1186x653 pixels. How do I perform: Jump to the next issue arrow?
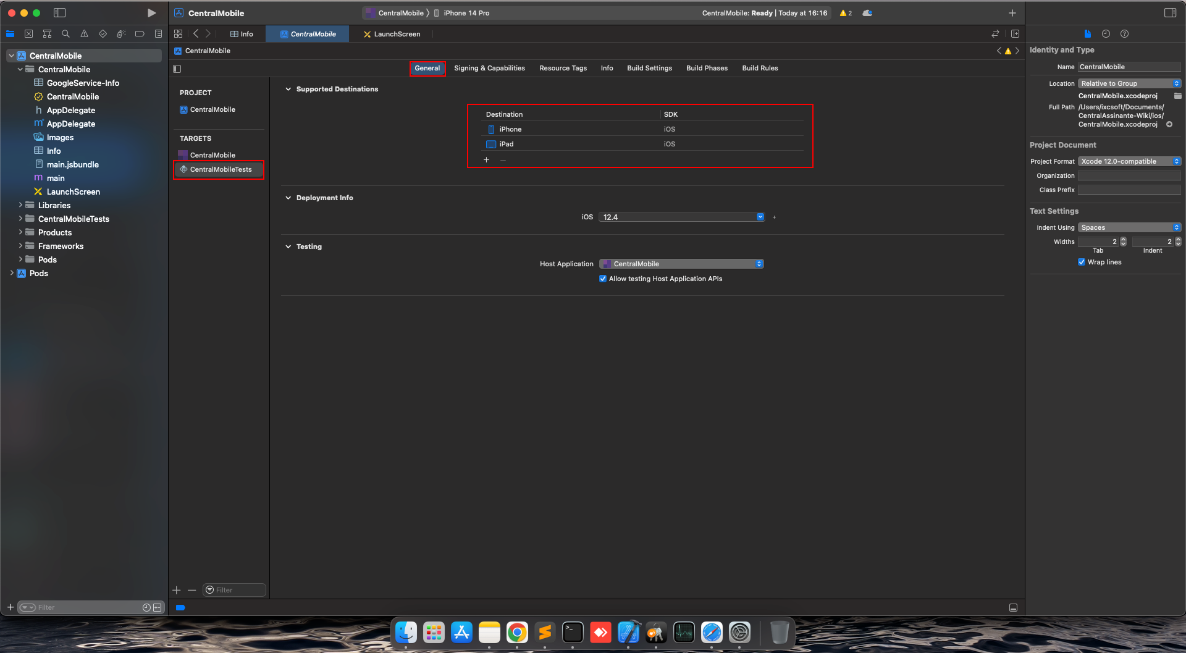pyautogui.click(x=1017, y=51)
